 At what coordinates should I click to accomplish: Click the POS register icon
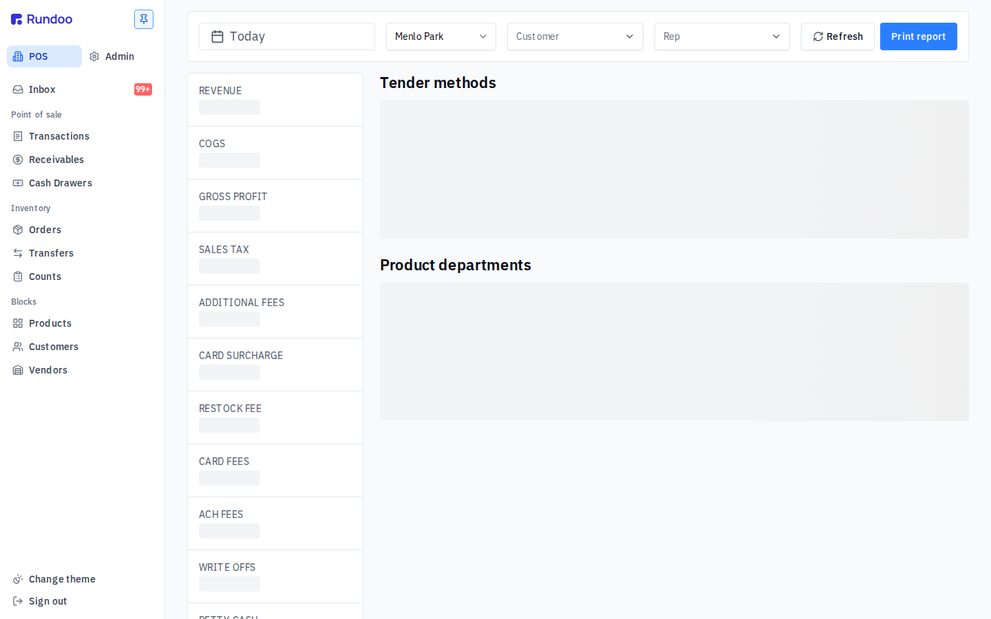tap(18, 56)
